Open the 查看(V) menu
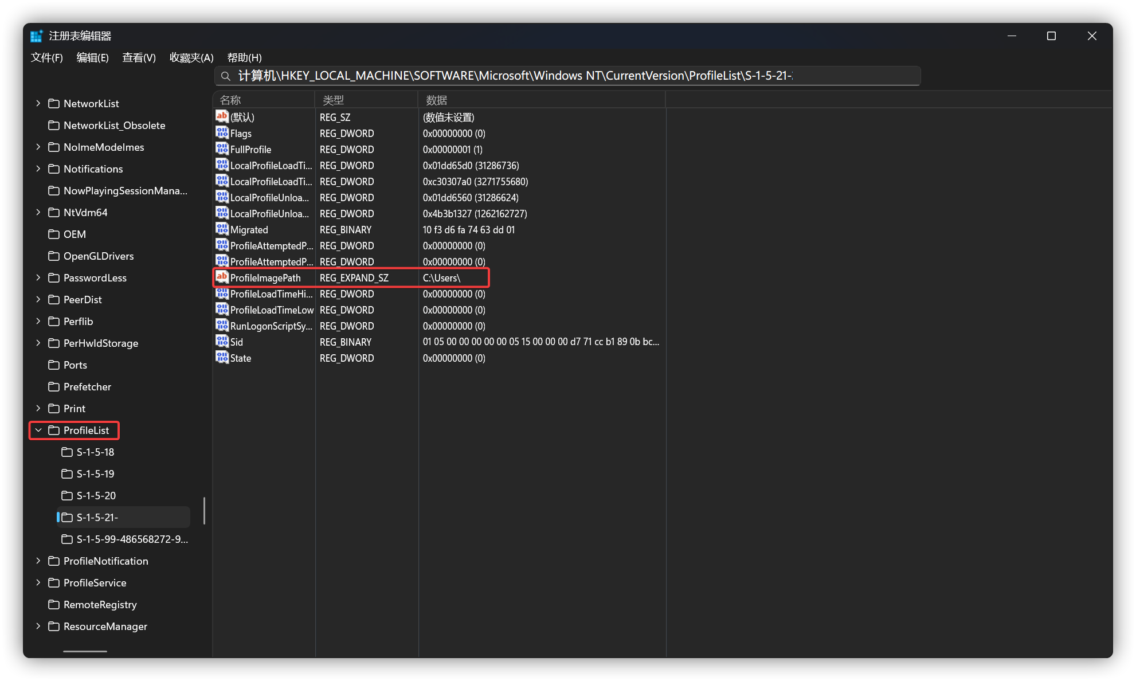 139,57
